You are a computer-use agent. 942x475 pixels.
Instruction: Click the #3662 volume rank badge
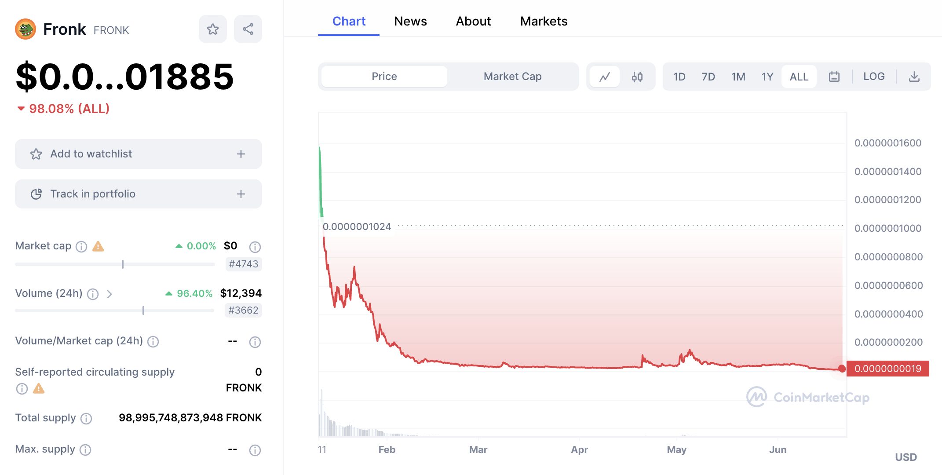coord(244,310)
